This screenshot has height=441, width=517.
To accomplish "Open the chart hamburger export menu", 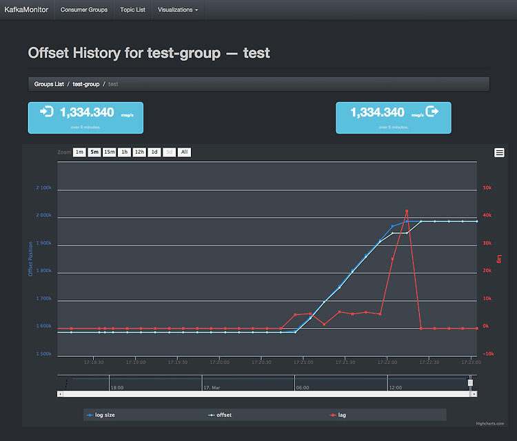I will click(499, 152).
